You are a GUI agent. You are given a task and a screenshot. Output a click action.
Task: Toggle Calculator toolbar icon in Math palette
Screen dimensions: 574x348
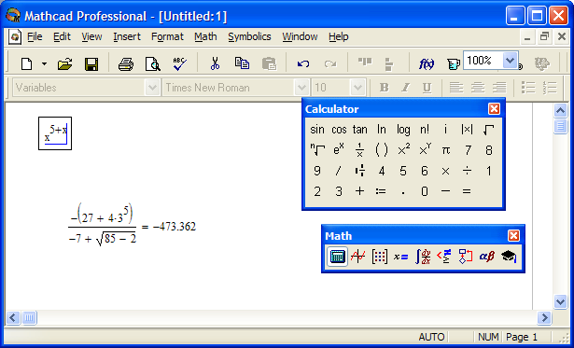coord(337,257)
